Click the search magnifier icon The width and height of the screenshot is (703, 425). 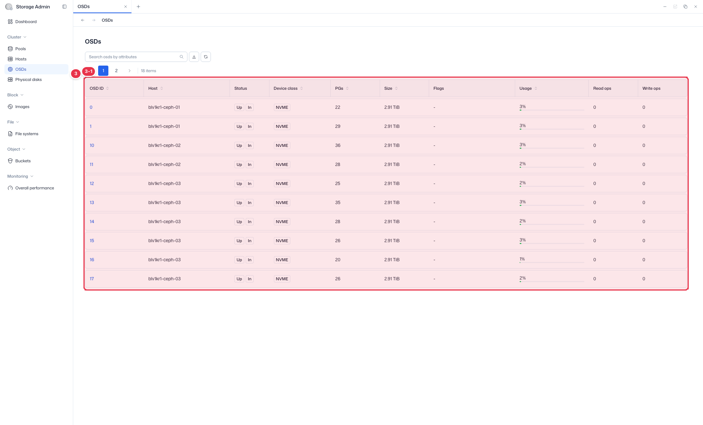point(182,57)
